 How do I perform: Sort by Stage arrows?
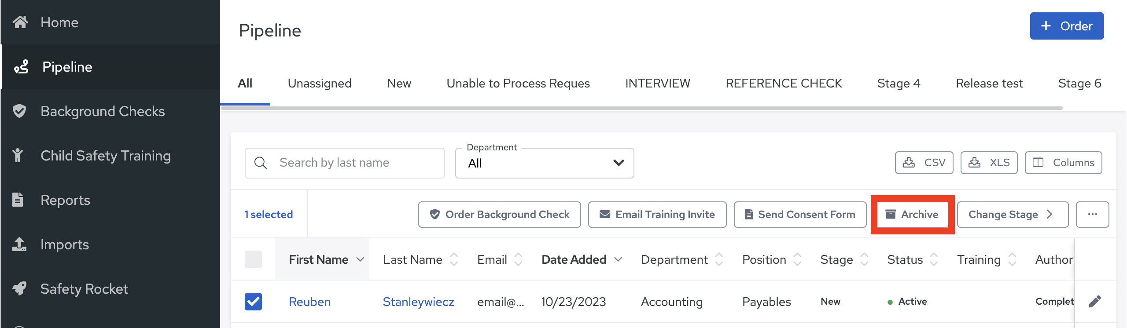pyautogui.click(x=864, y=259)
